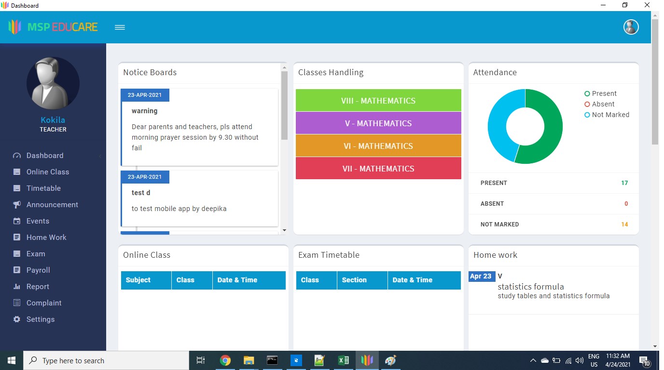This screenshot has width=664, height=370.
Task: Click the NOT MARKED count 14
Action: pos(624,225)
